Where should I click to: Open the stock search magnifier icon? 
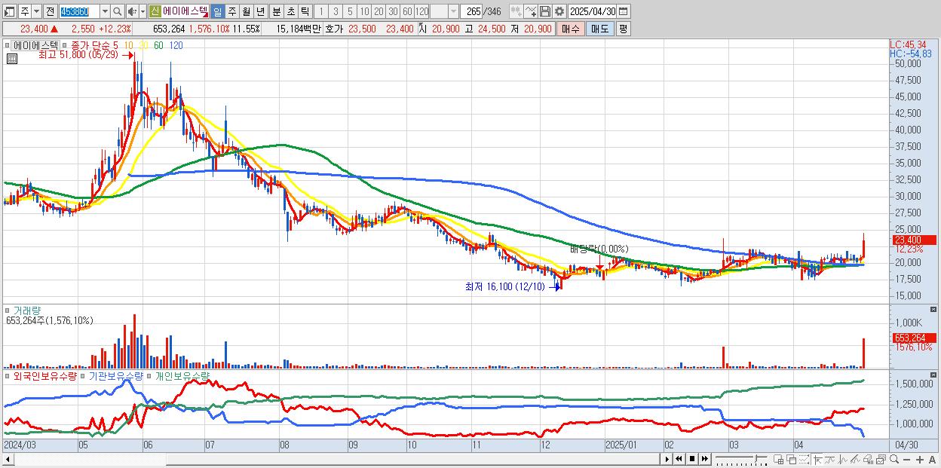pyautogui.click(x=117, y=11)
